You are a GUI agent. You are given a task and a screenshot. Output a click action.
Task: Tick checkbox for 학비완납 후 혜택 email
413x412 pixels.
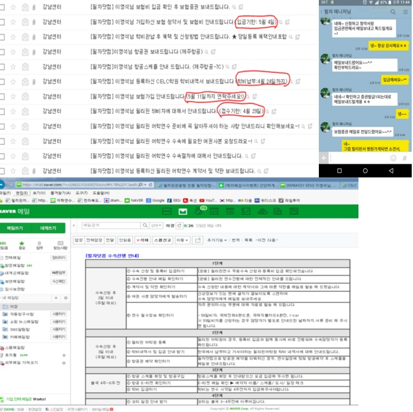coord(2,37)
